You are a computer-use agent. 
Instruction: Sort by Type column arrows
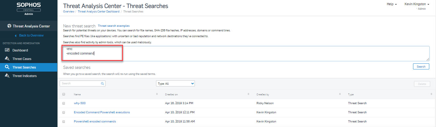click(x=432, y=94)
